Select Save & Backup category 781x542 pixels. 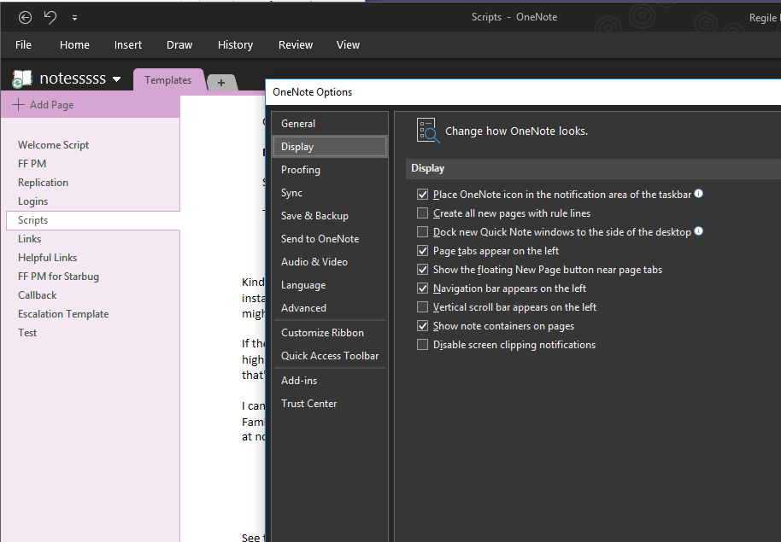coord(330,215)
